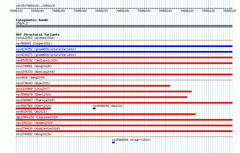Select the nsv1069867 red bar
Screen dimensions: 240x153
pos(124,103)
